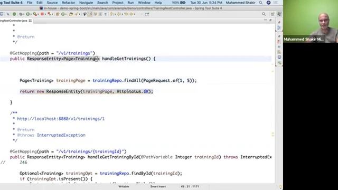Screen dimensions: 338x190
Task: Click the Writable status entry
Action: click(124, 186)
